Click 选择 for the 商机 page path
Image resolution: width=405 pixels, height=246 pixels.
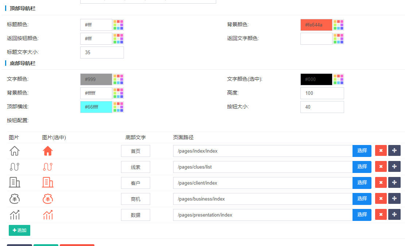(362, 199)
